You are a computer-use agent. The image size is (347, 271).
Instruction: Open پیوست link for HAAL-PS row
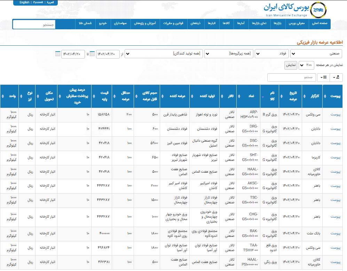[x=336, y=262]
